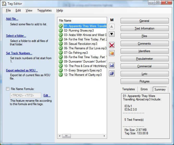The width and height of the screenshot is (174, 145).
Task: Switch to the Errors tab
Action: 144,89
